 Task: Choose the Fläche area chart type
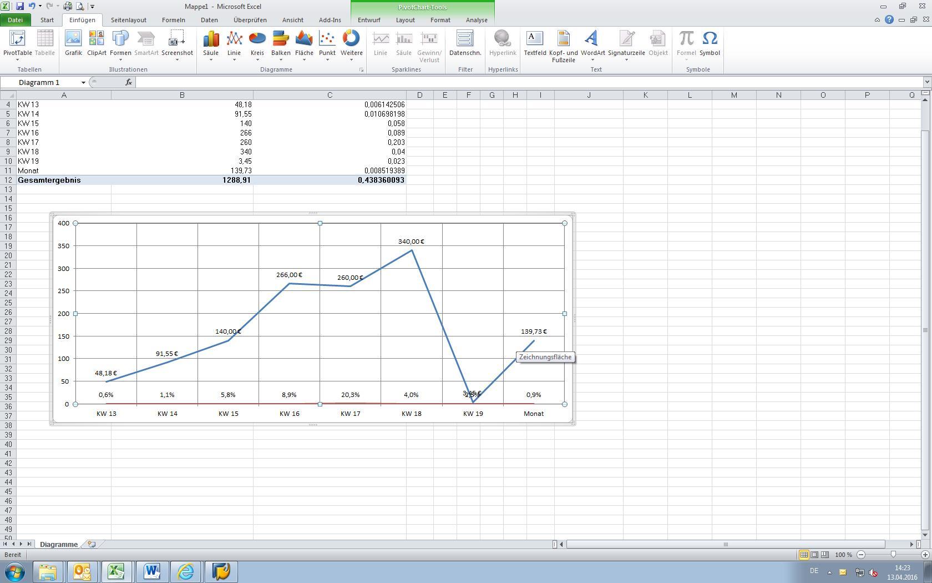click(x=304, y=44)
